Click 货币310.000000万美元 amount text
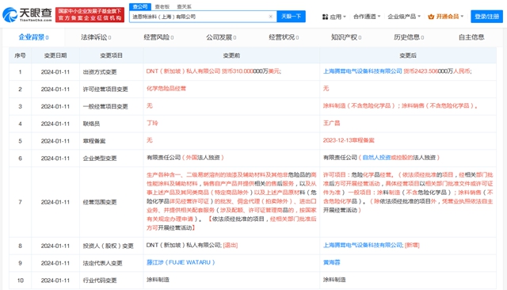The image size is (507, 290). (x=252, y=71)
